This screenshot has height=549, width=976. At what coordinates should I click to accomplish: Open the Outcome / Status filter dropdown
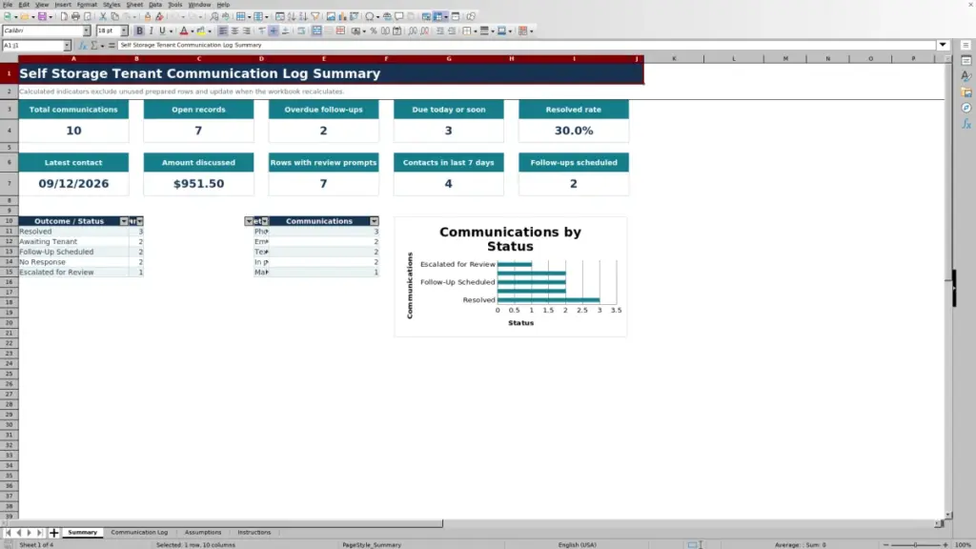124,221
